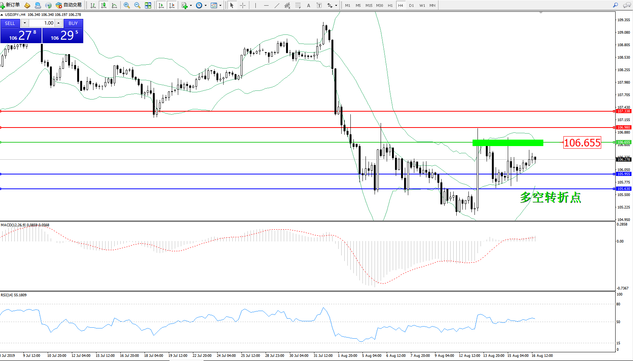Switch to the D1 timeframe

point(411,5)
